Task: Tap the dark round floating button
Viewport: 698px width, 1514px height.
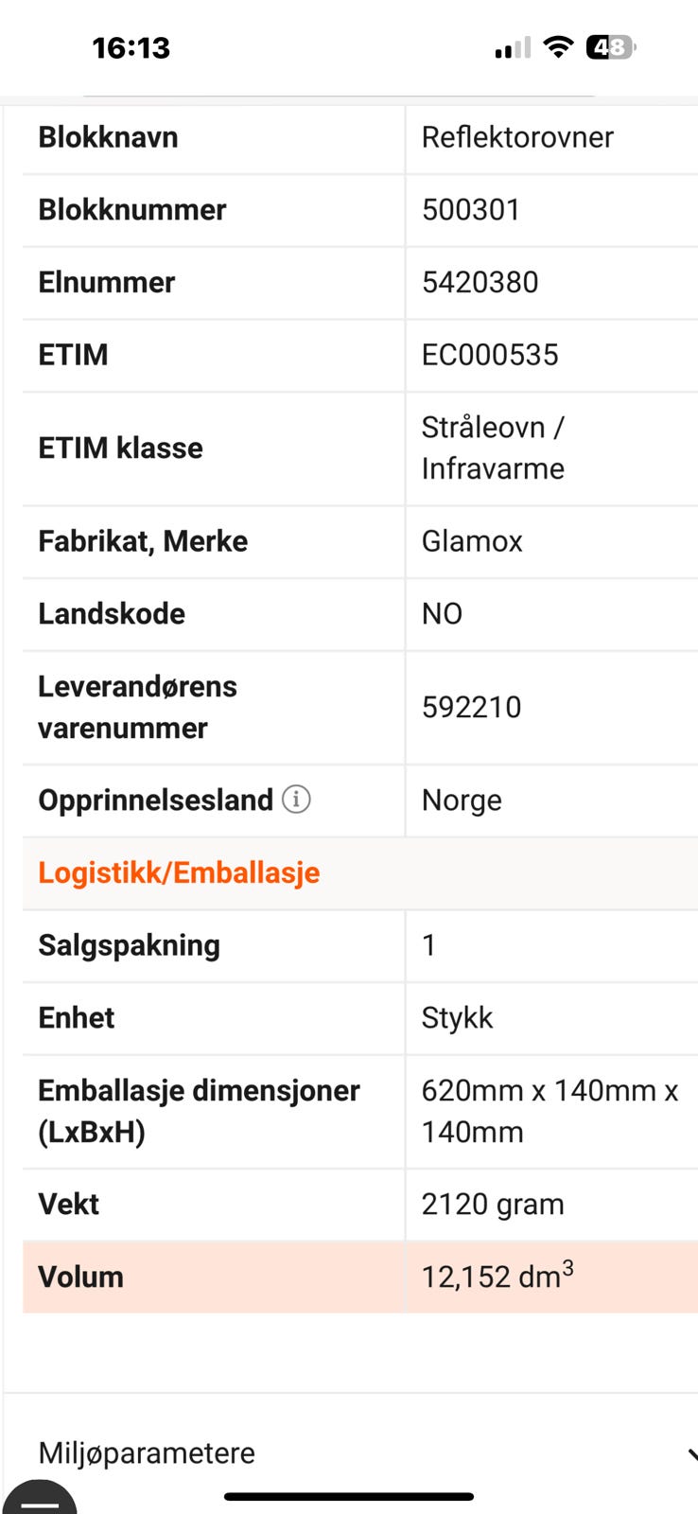Action: coord(40,1499)
